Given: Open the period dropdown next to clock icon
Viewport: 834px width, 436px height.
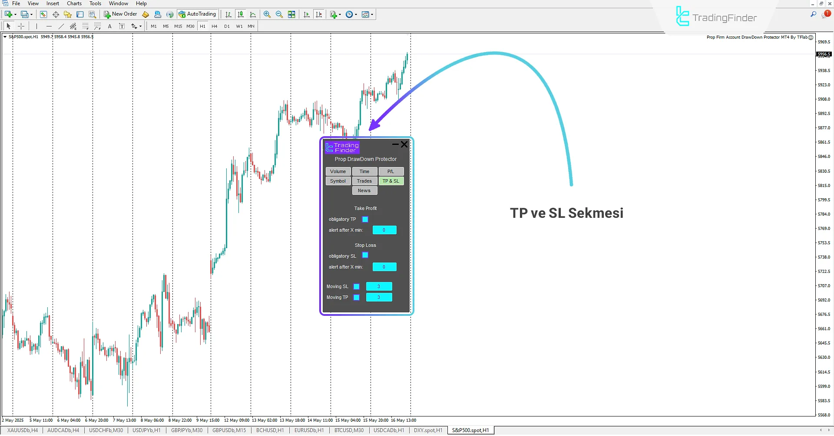Looking at the screenshot, I should coord(357,14).
